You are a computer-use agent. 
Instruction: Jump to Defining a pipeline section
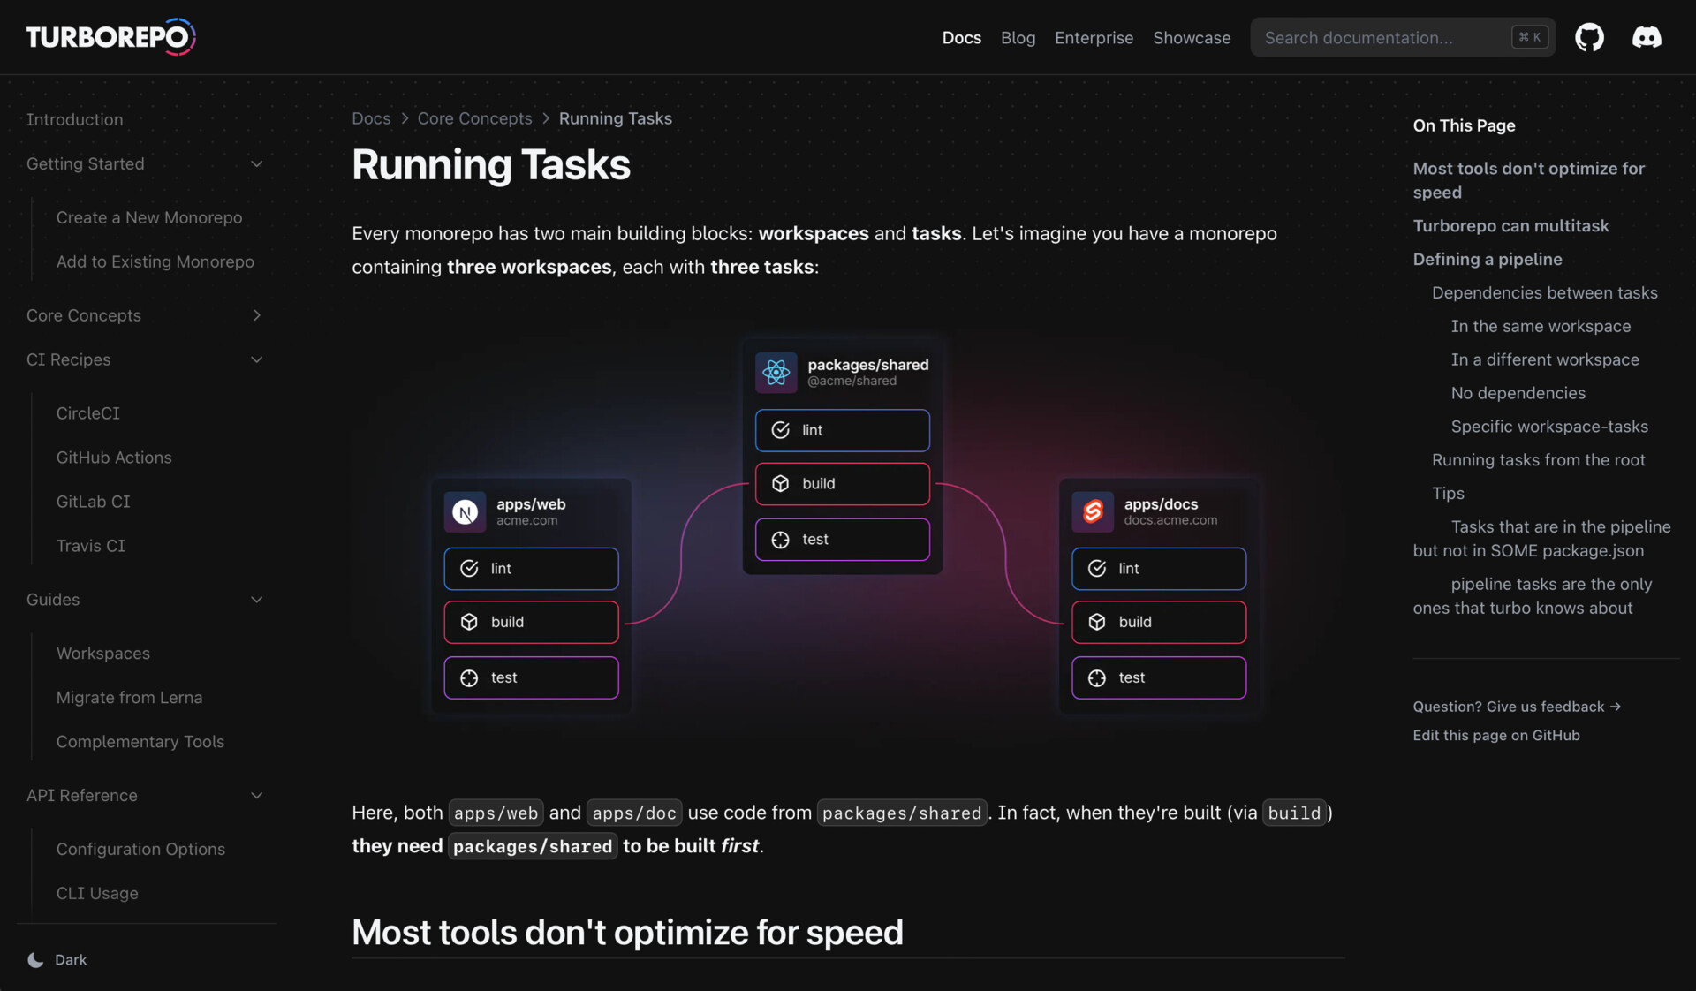tap(1488, 260)
